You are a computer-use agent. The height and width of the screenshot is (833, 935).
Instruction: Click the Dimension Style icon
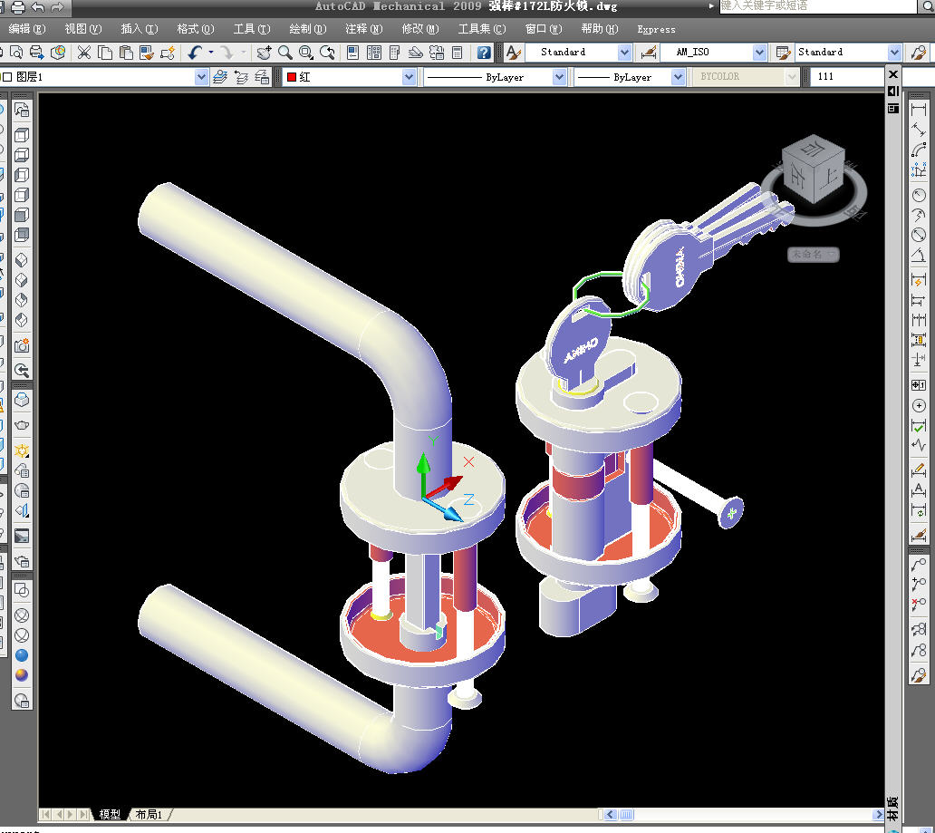point(648,53)
